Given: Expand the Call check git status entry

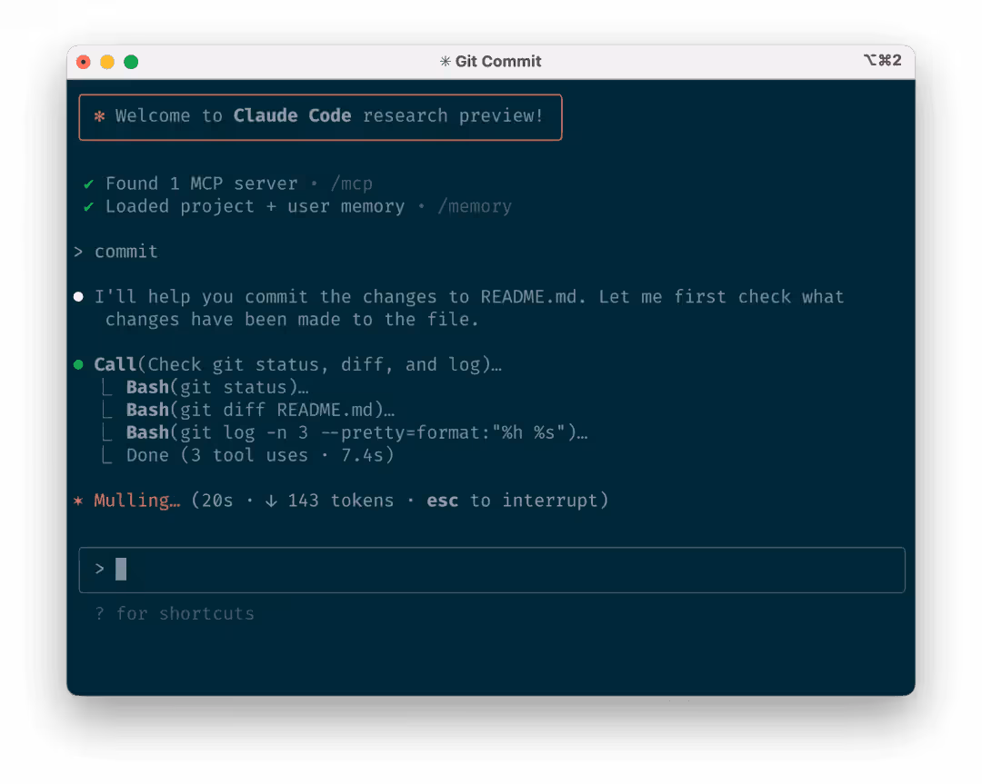Looking at the screenshot, I should [298, 365].
